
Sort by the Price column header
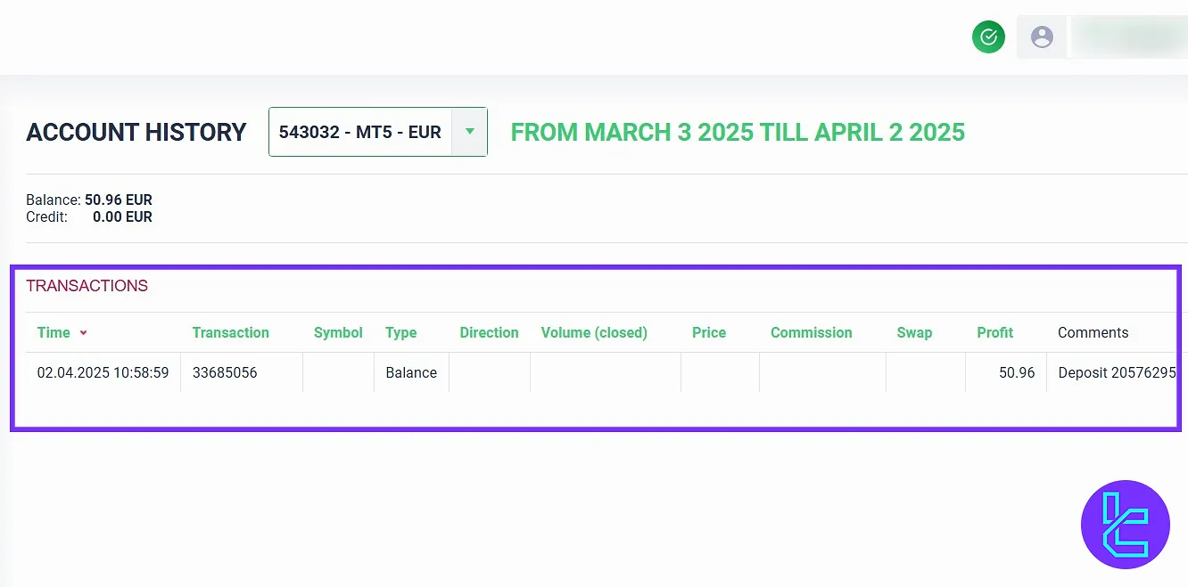coord(709,332)
